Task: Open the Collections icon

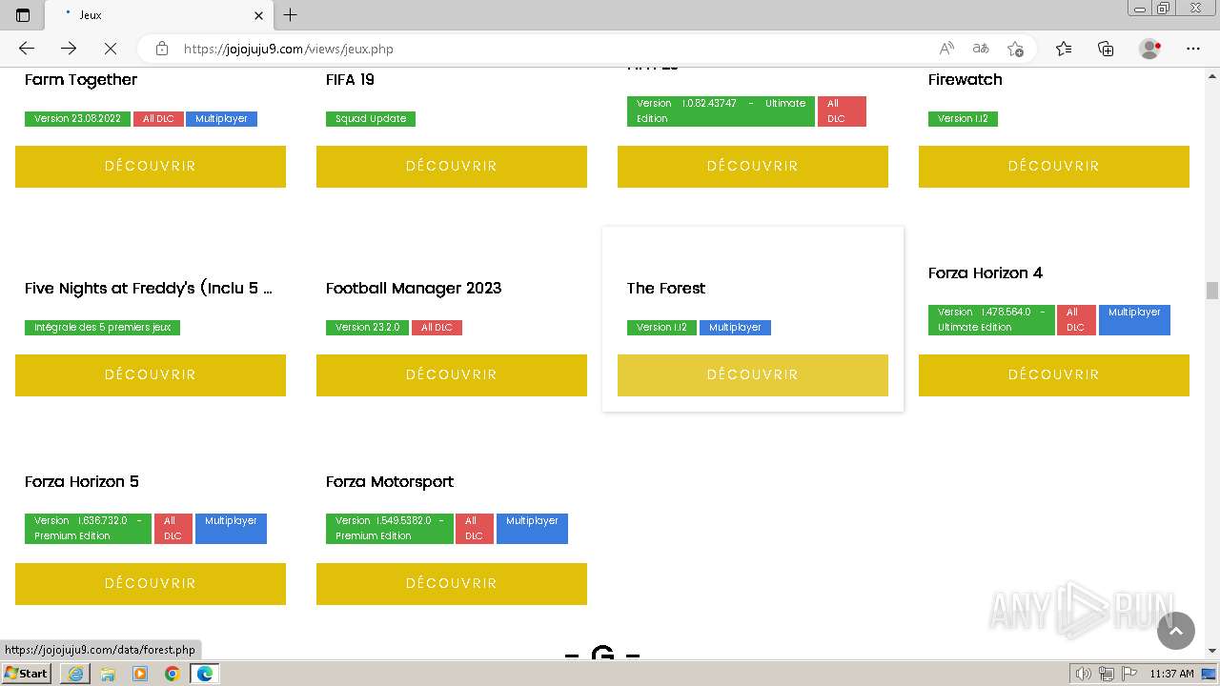Action: pyautogui.click(x=1106, y=49)
